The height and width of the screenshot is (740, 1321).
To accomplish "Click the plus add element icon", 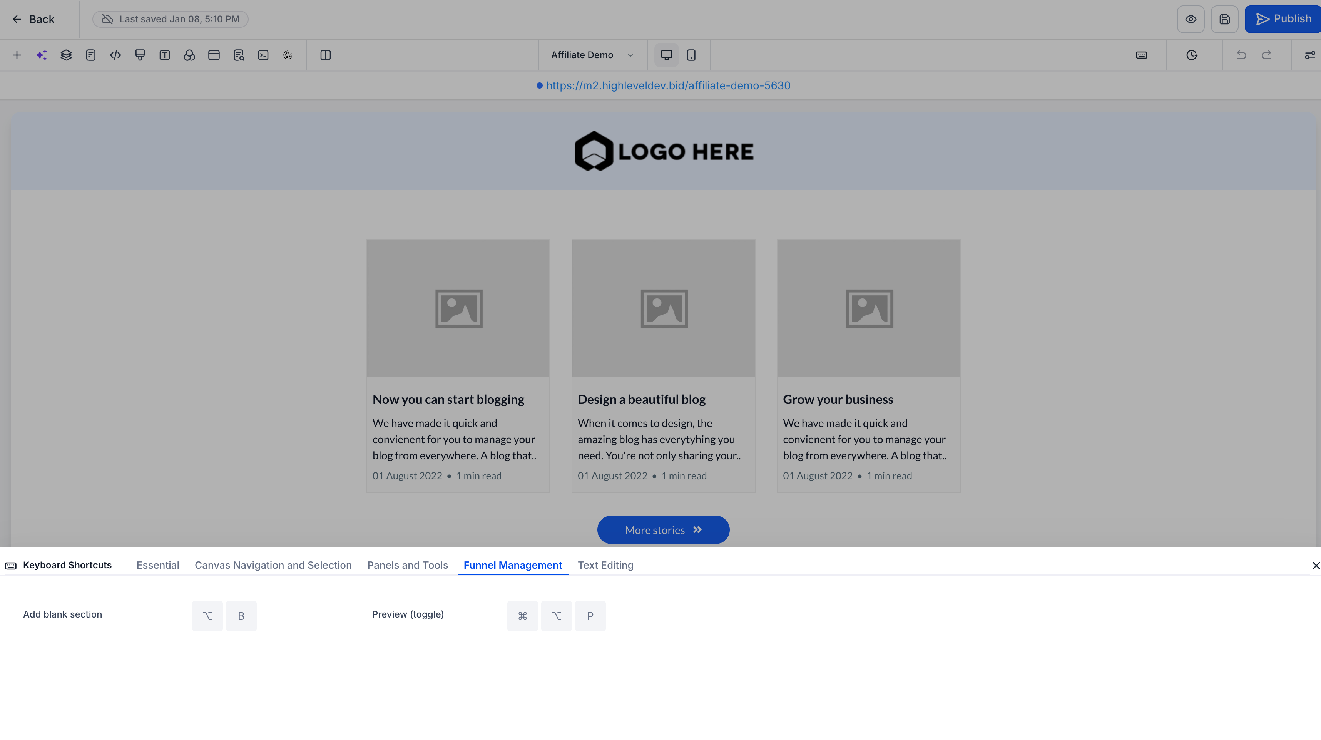I will tap(17, 55).
